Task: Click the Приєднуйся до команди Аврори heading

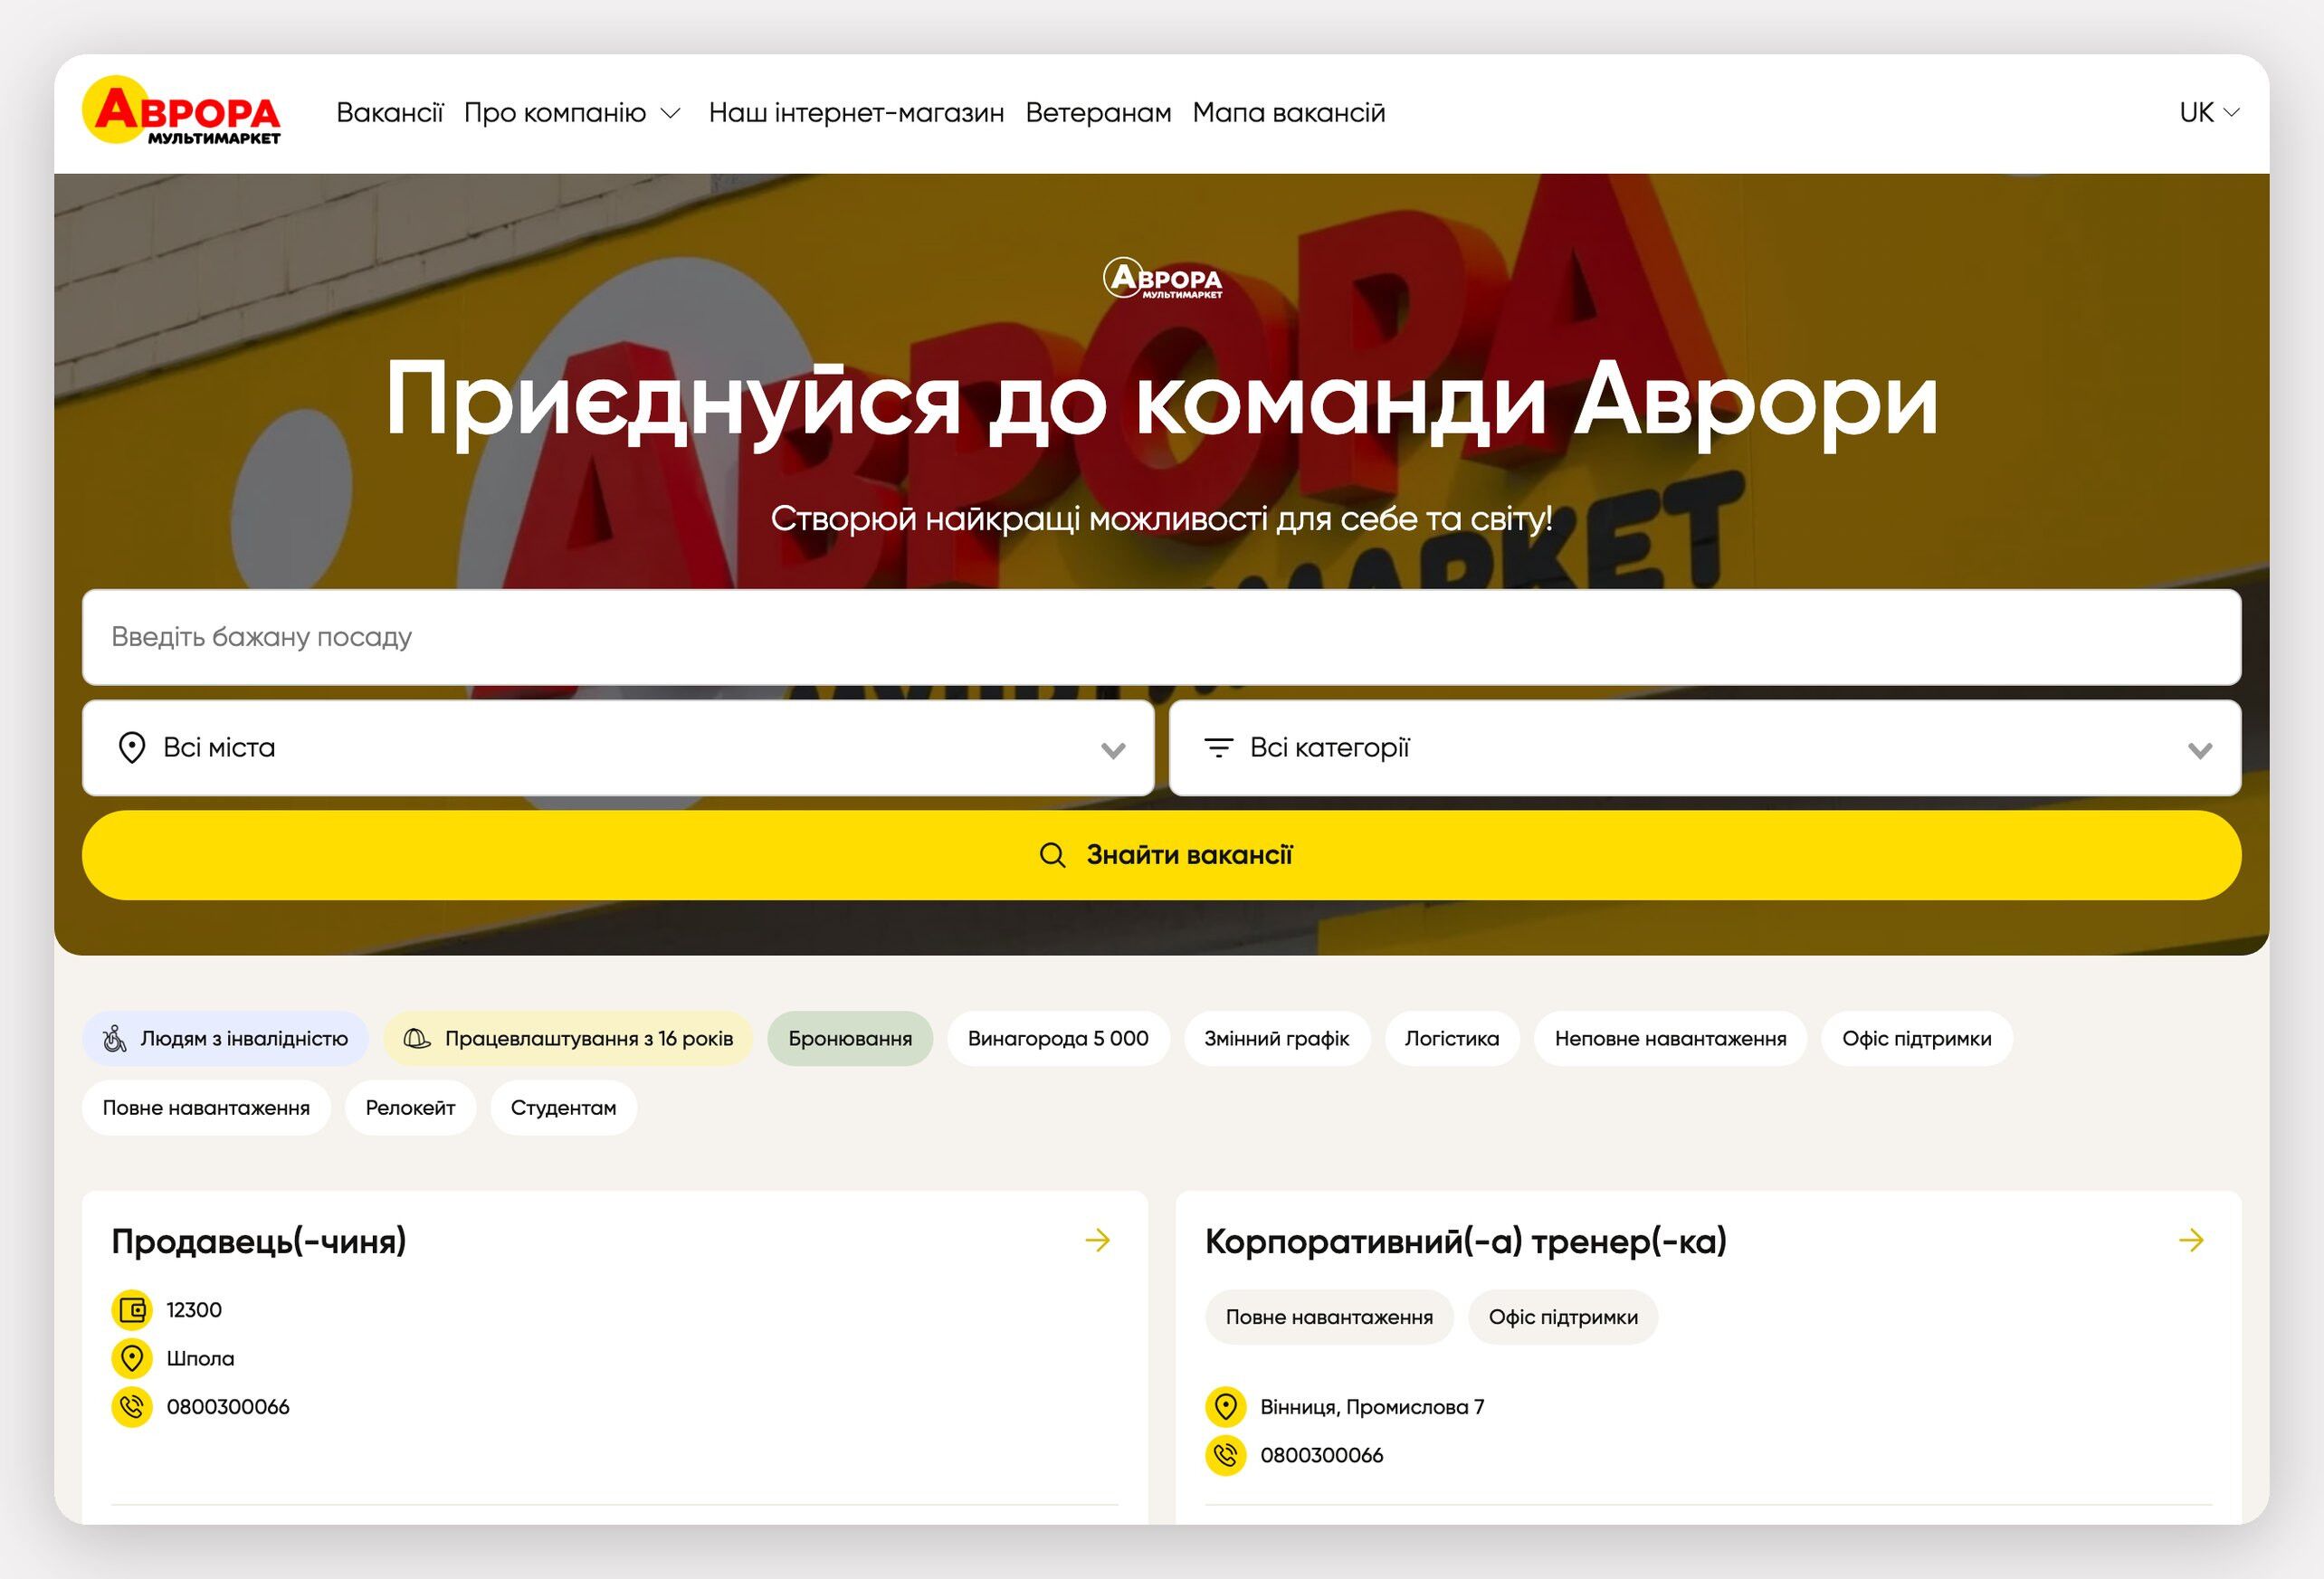Action: (x=1162, y=401)
